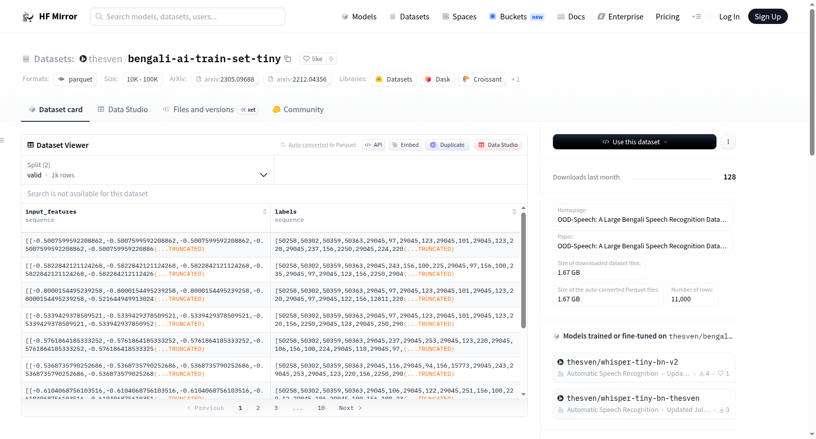The height and width of the screenshot is (439, 816).
Task: Sort by the labels column
Action: [x=514, y=212]
